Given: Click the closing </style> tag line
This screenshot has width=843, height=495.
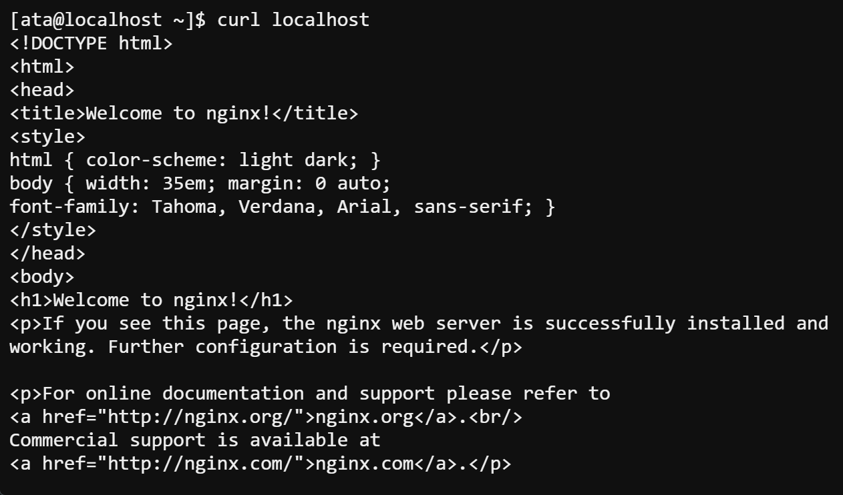Looking at the screenshot, I should [53, 230].
